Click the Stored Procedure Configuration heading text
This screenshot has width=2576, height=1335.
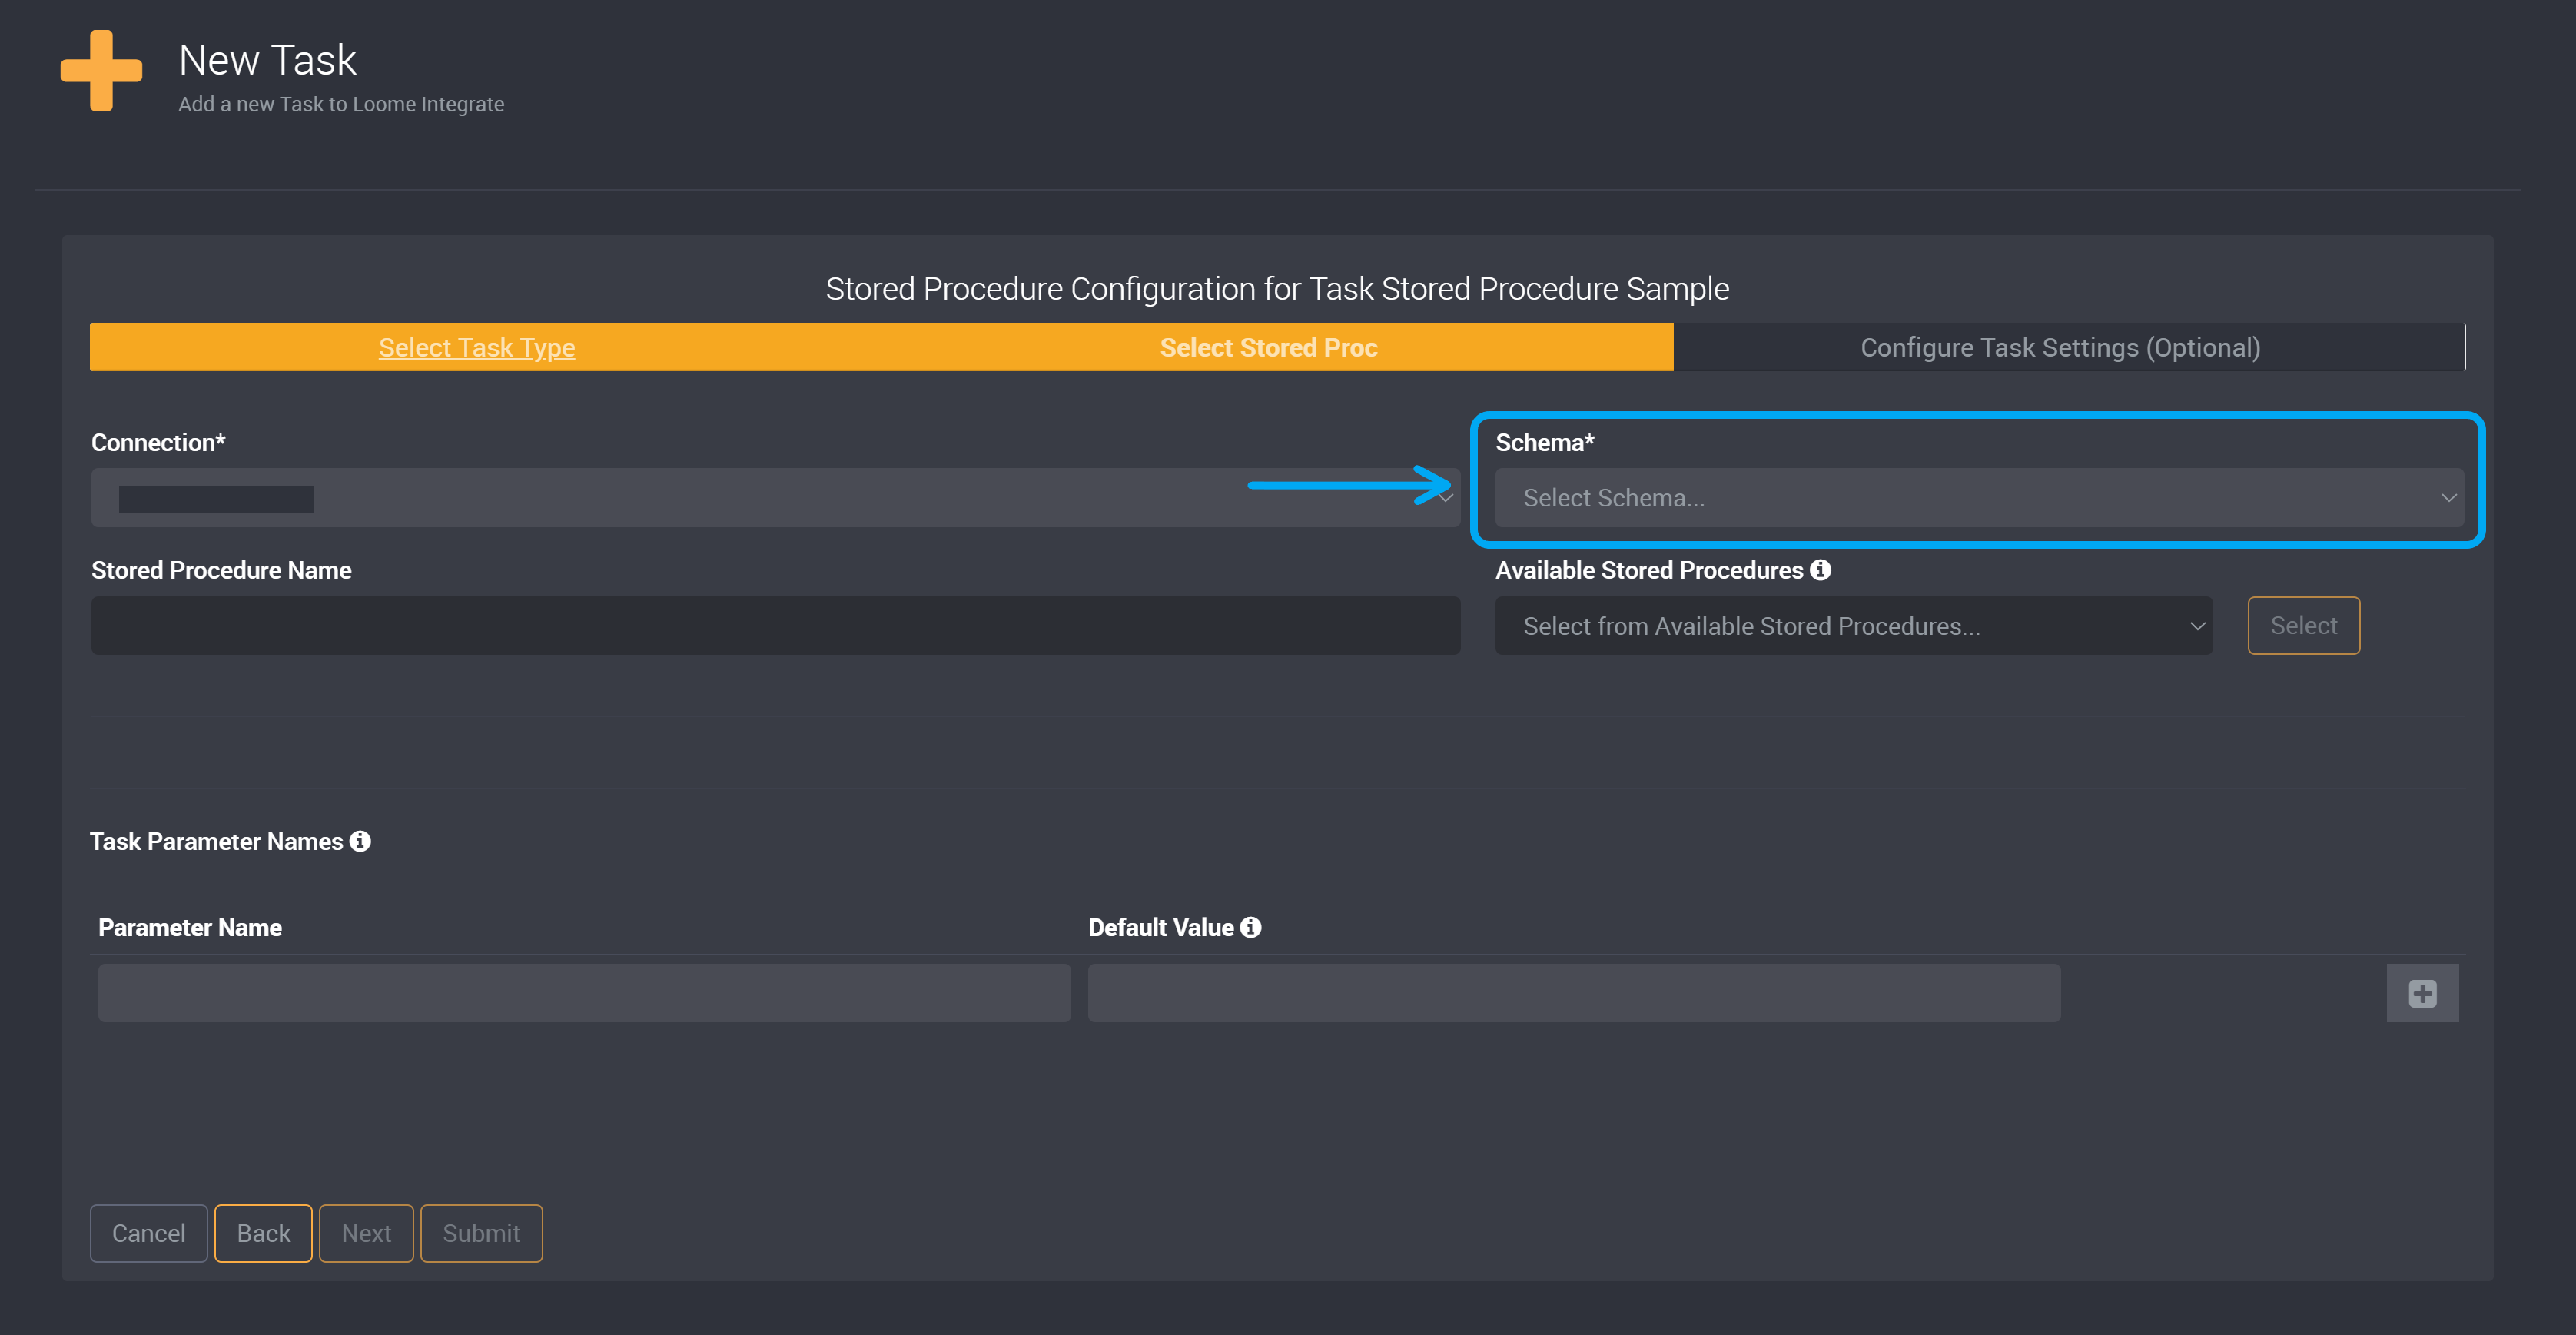[x=1277, y=288]
